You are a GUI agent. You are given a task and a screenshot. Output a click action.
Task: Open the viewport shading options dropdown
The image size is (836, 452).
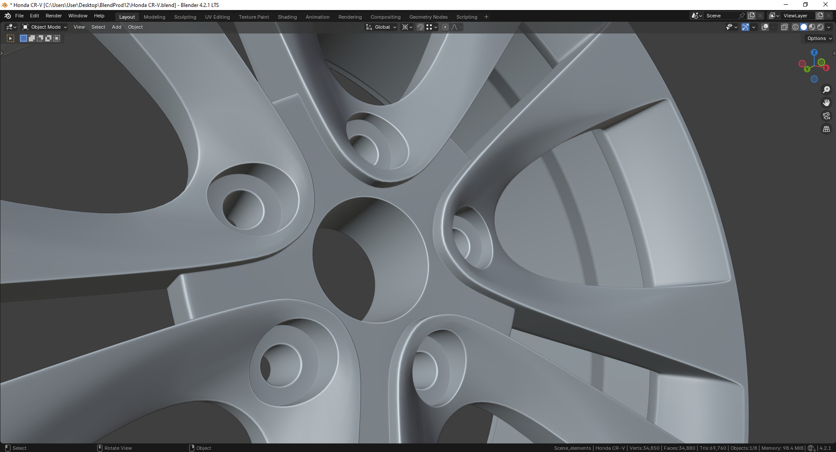point(829,27)
